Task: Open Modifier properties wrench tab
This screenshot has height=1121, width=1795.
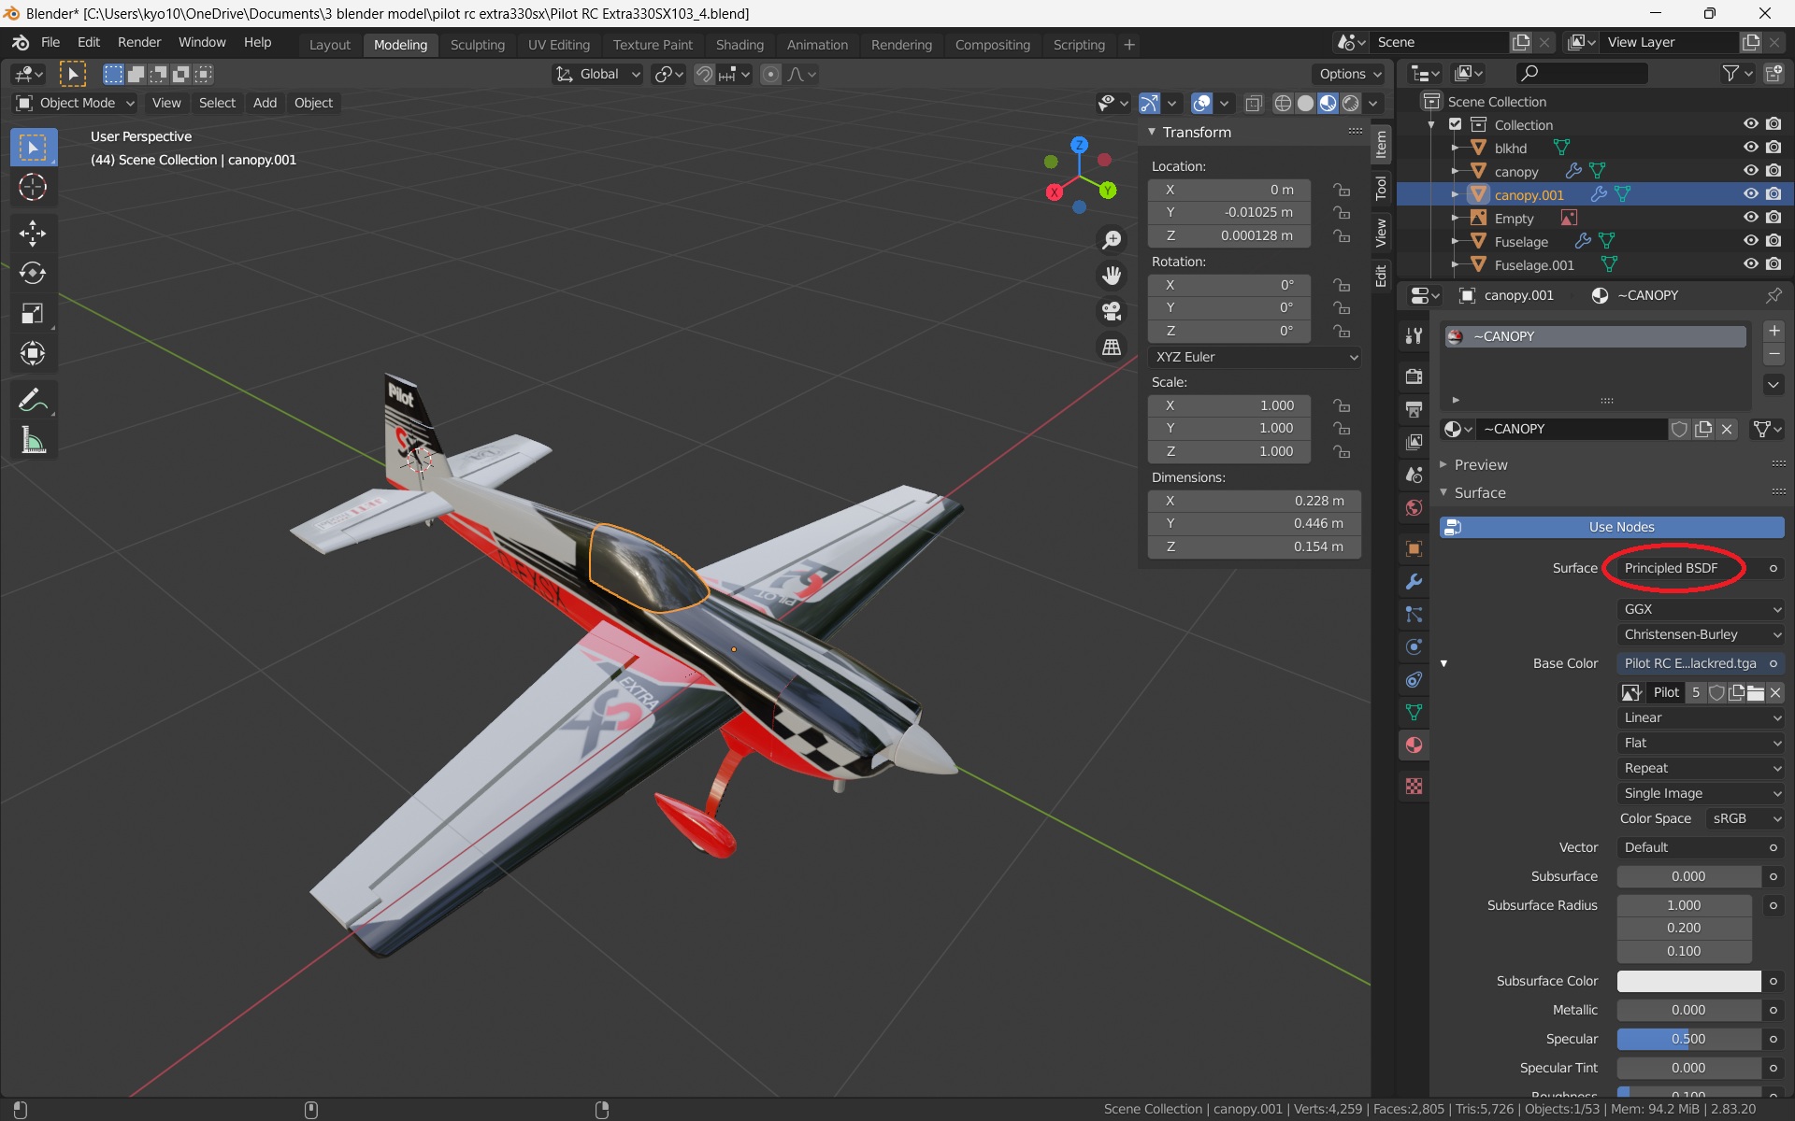Action: tap(1414, 581)
